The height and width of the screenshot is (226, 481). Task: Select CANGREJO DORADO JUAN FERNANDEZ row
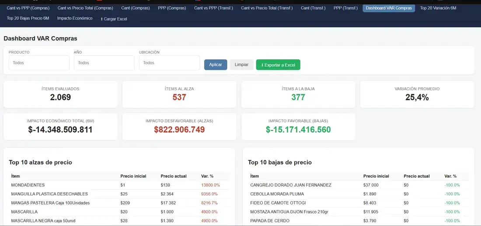click(x=358, y=185)
